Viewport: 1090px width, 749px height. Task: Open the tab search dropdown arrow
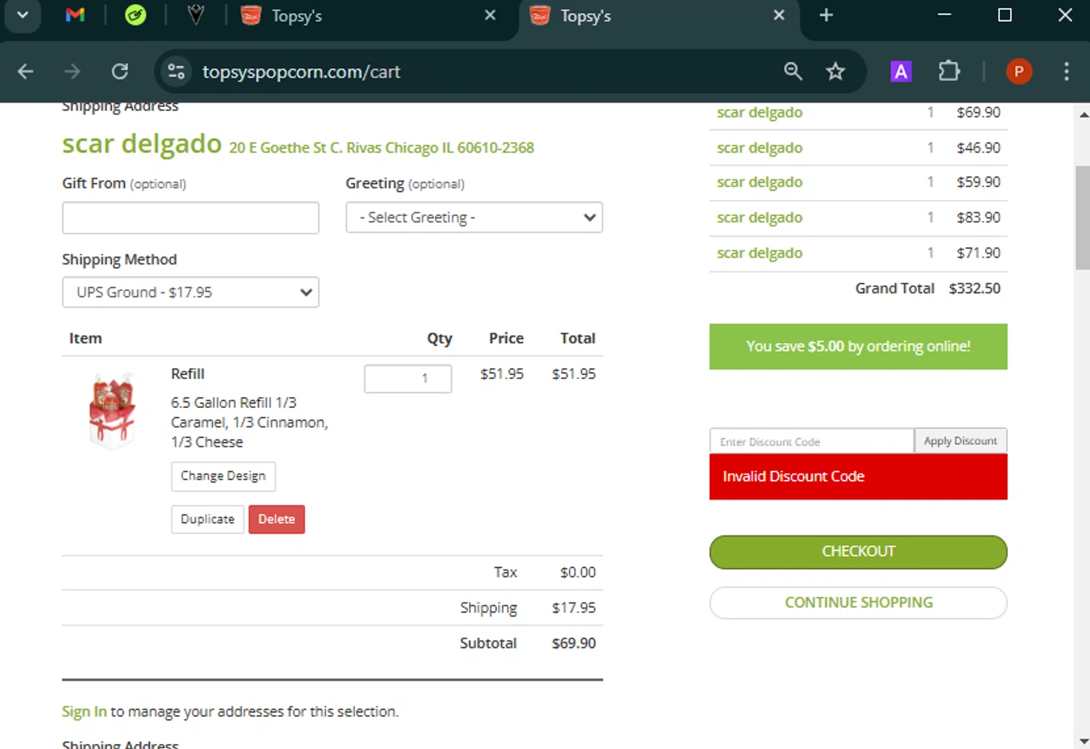pos(23,15)
